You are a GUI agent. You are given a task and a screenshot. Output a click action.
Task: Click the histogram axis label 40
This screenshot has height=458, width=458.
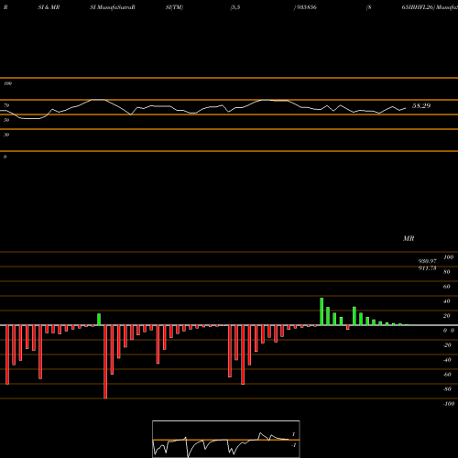click(447, 301)
